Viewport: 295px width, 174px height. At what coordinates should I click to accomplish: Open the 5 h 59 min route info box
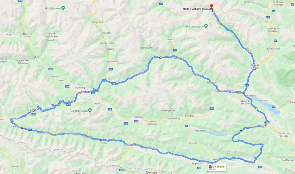217,168
